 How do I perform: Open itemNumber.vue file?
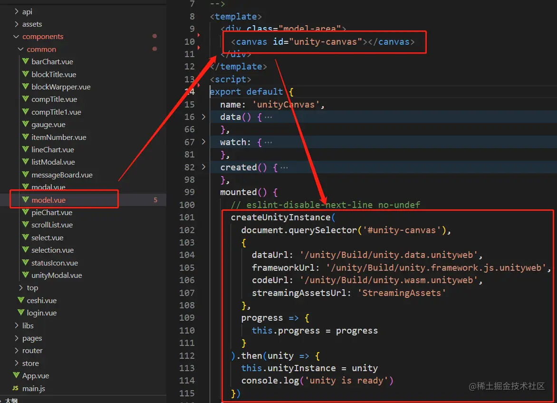pos(58,138)
